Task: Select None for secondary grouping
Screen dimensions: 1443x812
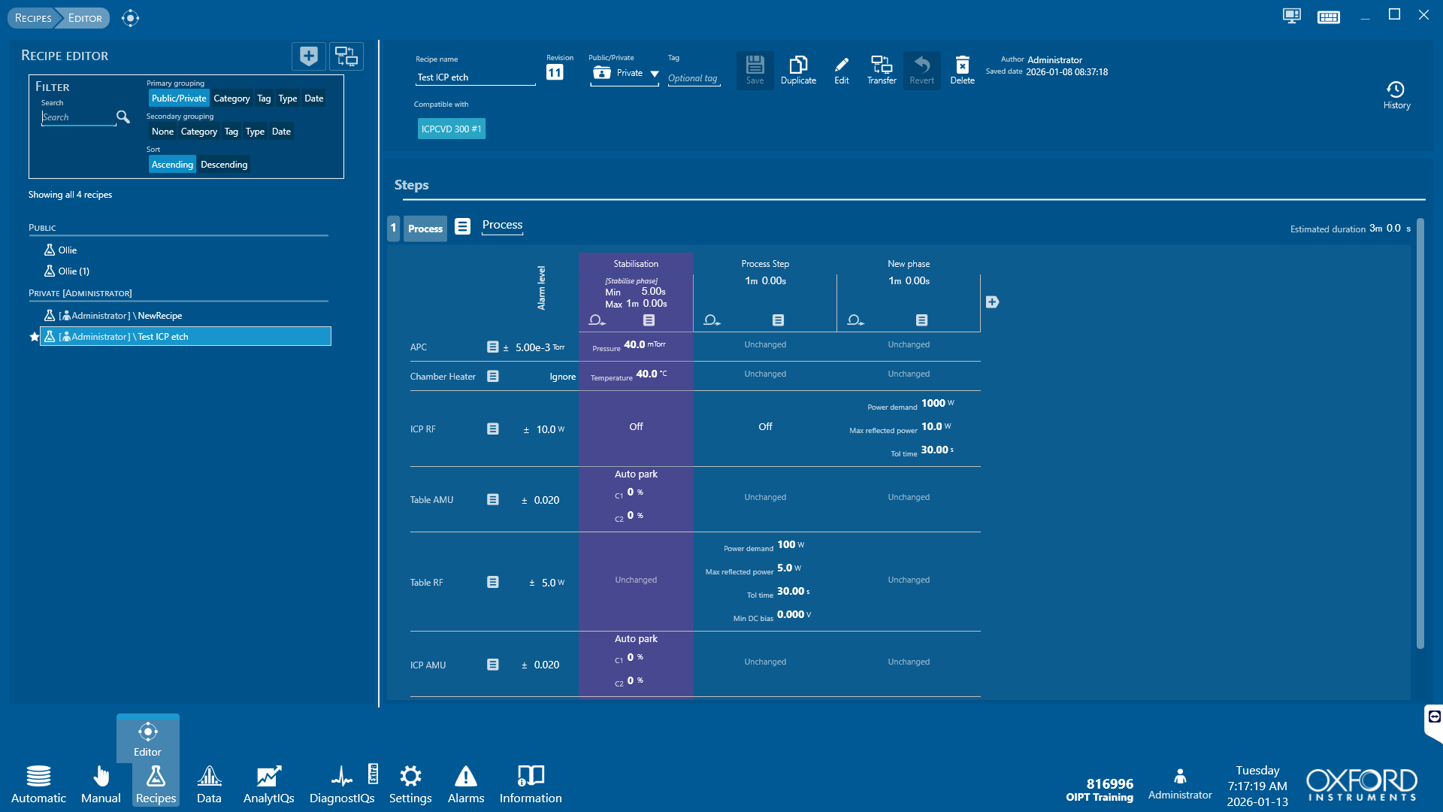Action: 162,132
